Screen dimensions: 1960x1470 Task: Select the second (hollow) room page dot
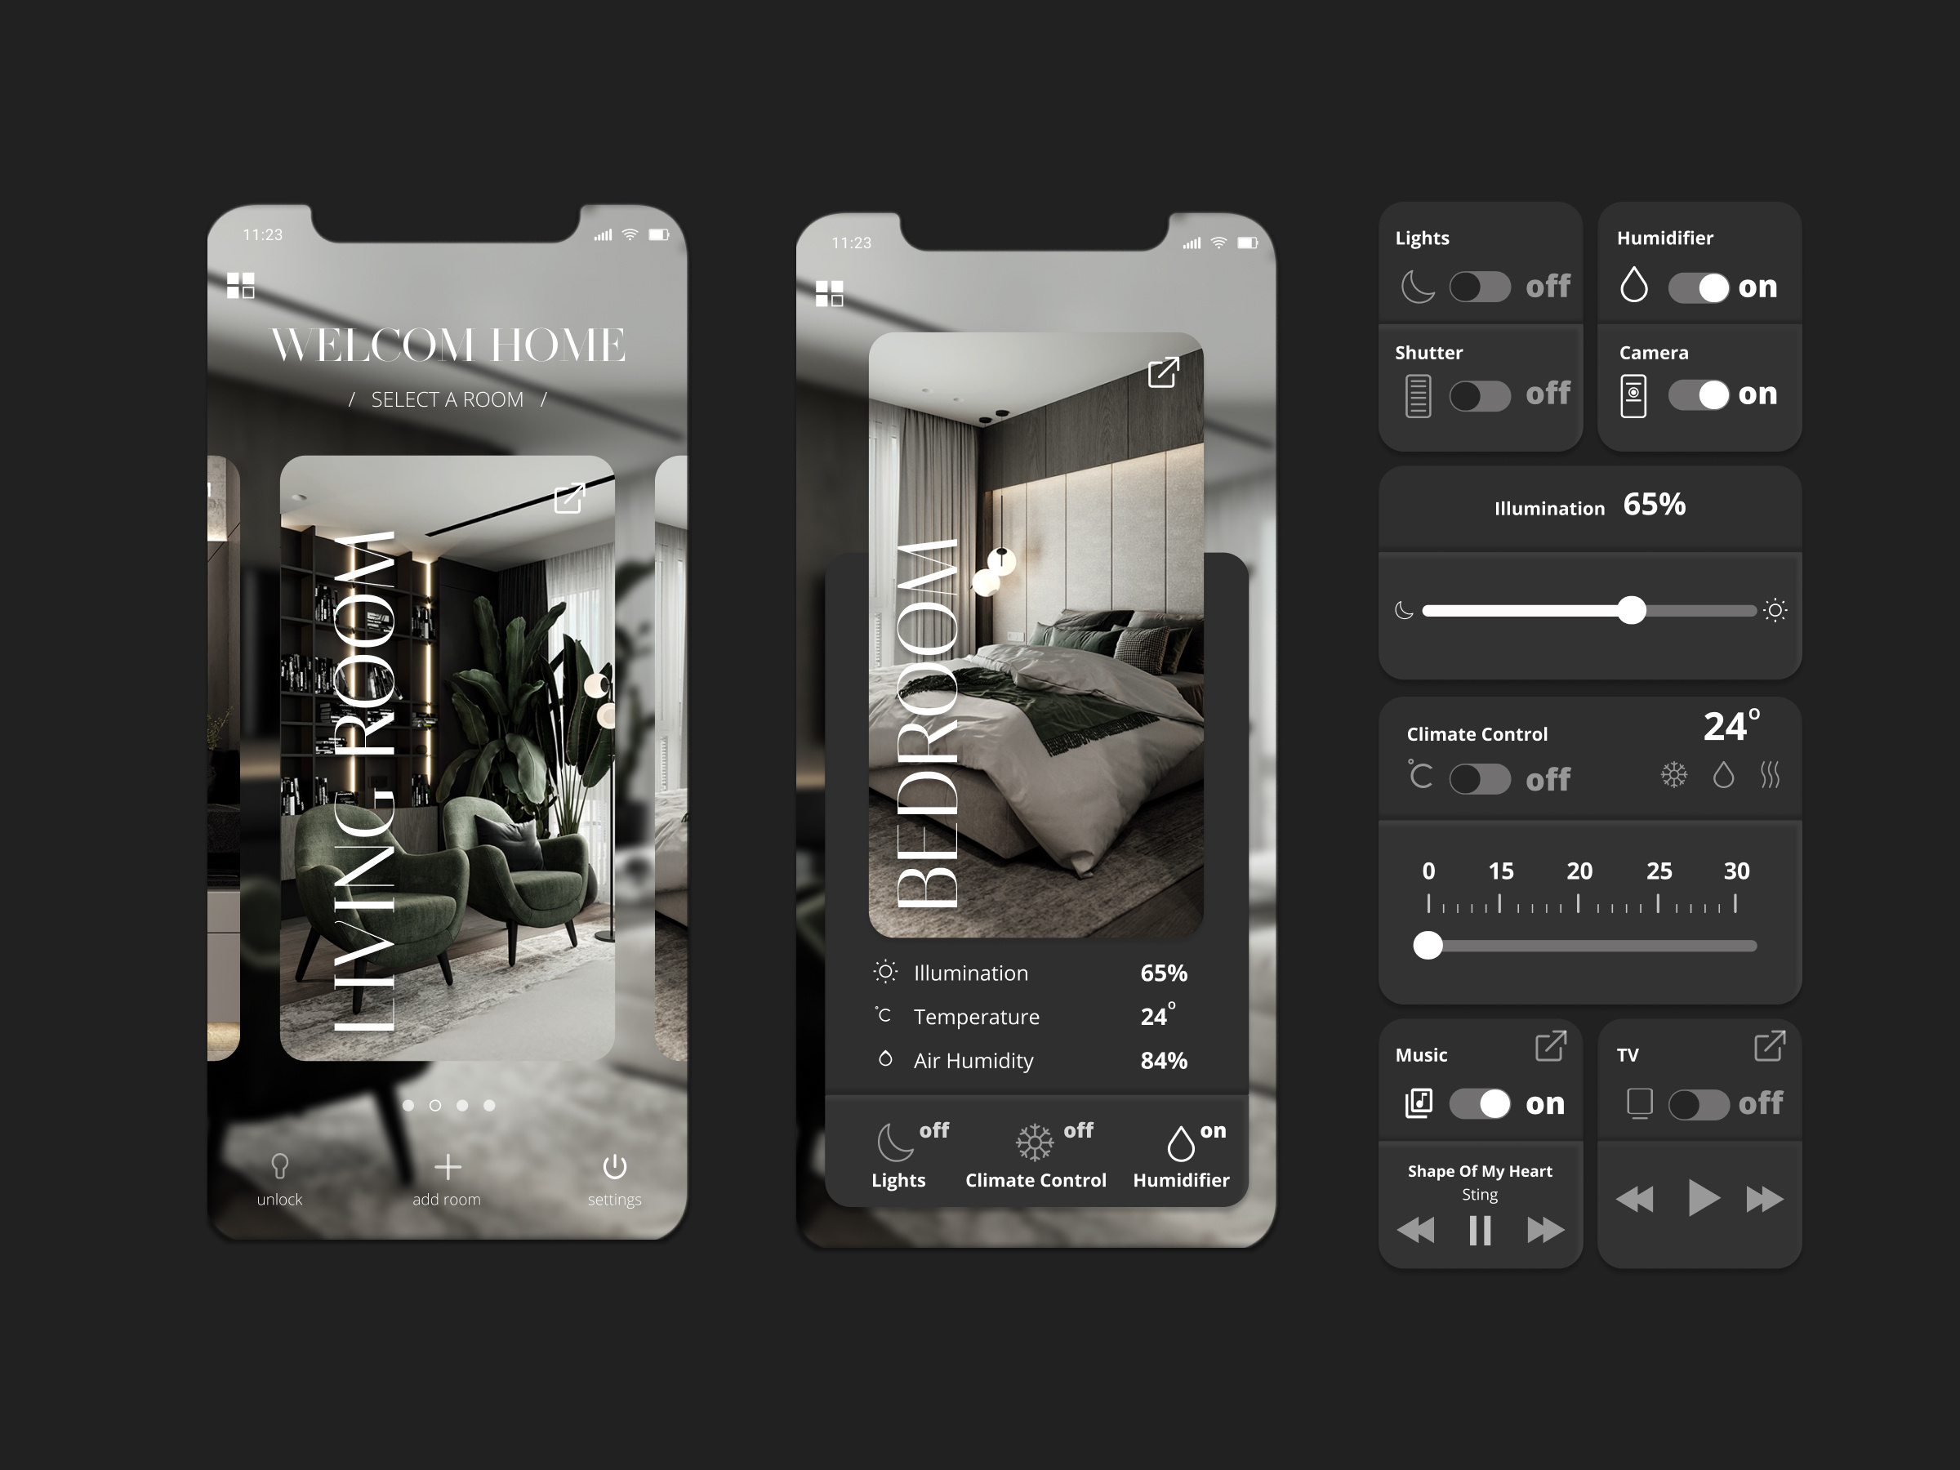point(435,1105)
